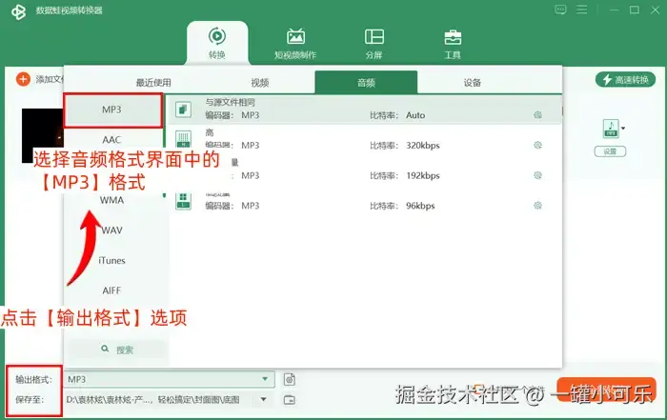Toggle the 高速转换 high-speed conversion button
The width and height of the screenshot is (667, 420).
[625, 79]
